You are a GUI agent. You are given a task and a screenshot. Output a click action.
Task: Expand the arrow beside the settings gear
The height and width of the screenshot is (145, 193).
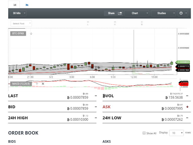point(186,13)
